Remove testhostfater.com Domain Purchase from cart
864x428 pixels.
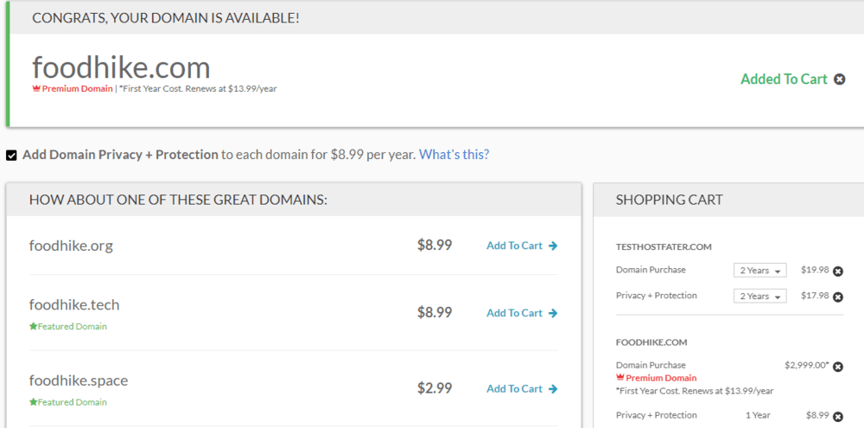[837, 271]
